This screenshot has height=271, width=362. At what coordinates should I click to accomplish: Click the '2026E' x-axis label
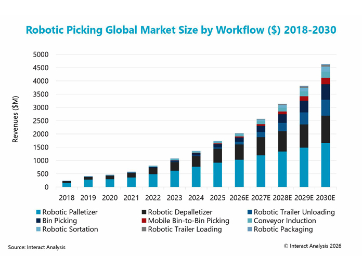click(239, 198)
